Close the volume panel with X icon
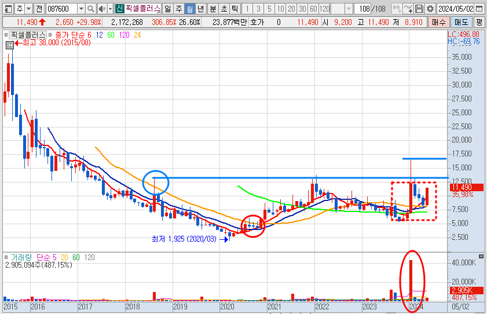The image size is (487, 314). 481,256
